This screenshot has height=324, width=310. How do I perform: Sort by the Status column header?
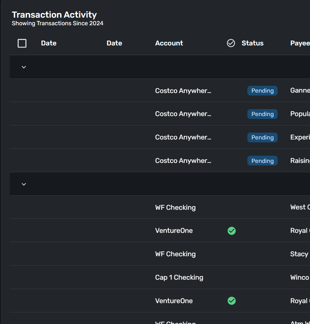click(x=252, y=43)
